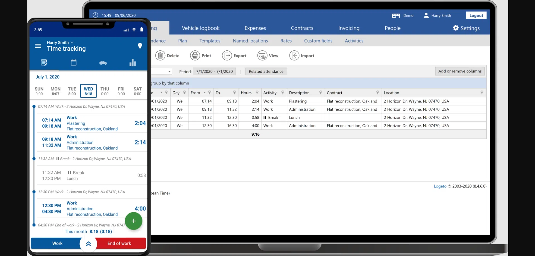
Task: Expand the Harry Smith dropdown on mobile
Action: click(x=59, y=42)
